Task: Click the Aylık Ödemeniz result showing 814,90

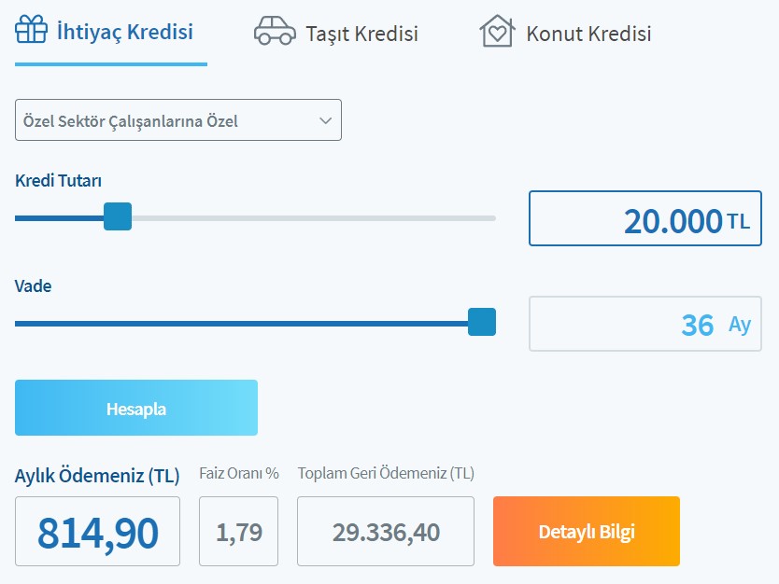Action: point(97,531)
